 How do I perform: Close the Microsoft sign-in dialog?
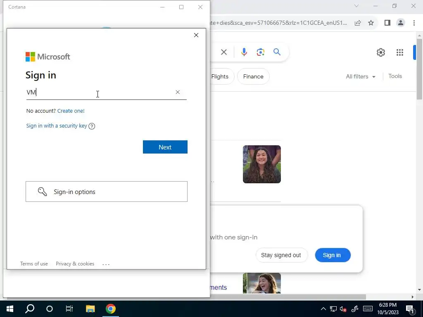click(196, 35)
